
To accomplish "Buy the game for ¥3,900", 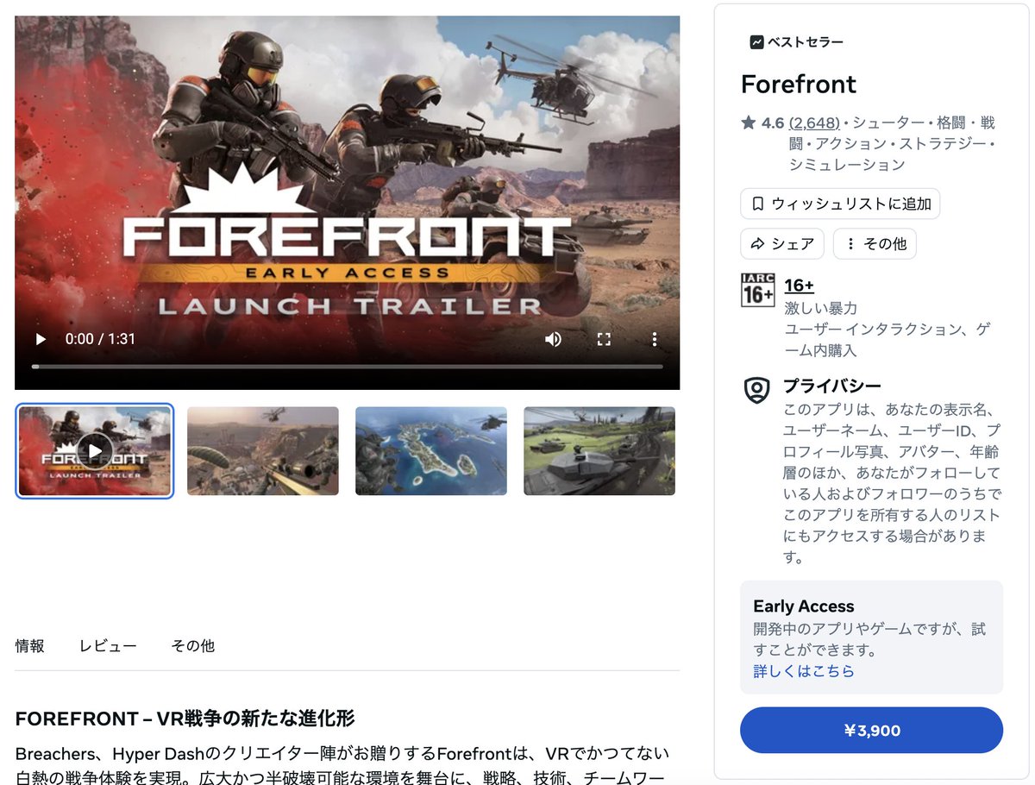I will point(871,731).
